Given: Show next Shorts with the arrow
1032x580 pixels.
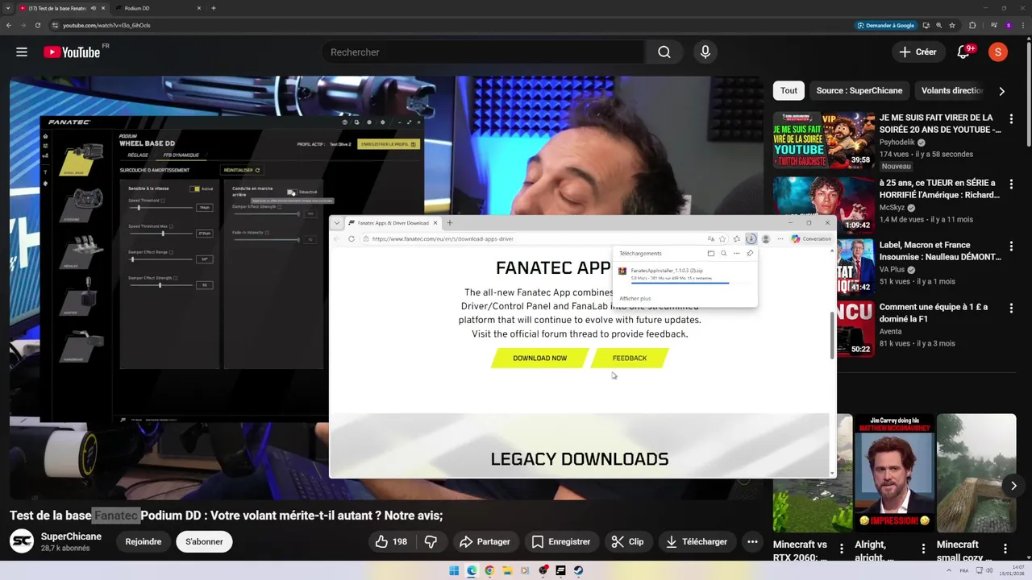Looking at the screenshot, I should pyautogui.click(x=1013, y=485).
